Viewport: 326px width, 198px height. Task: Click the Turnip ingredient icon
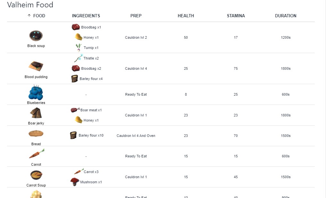[x=79, y=48]
